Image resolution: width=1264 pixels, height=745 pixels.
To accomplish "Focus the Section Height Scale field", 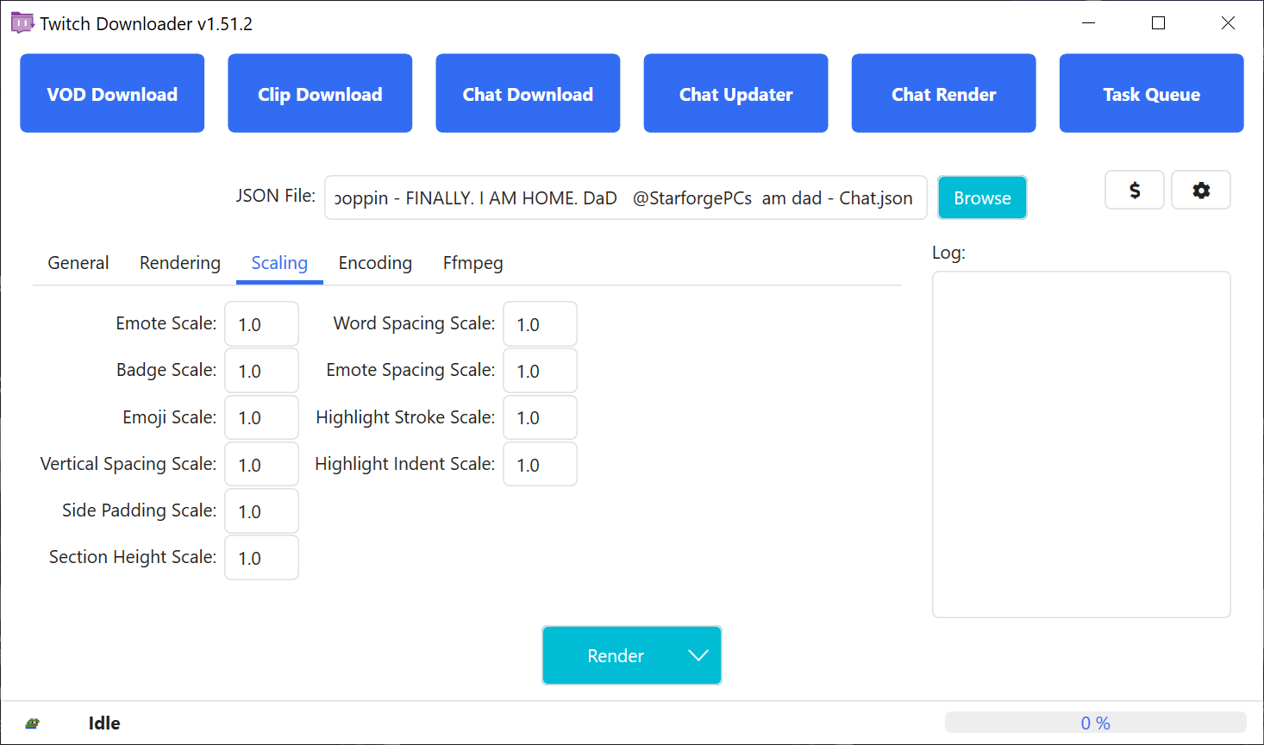I will coord(261,558).
